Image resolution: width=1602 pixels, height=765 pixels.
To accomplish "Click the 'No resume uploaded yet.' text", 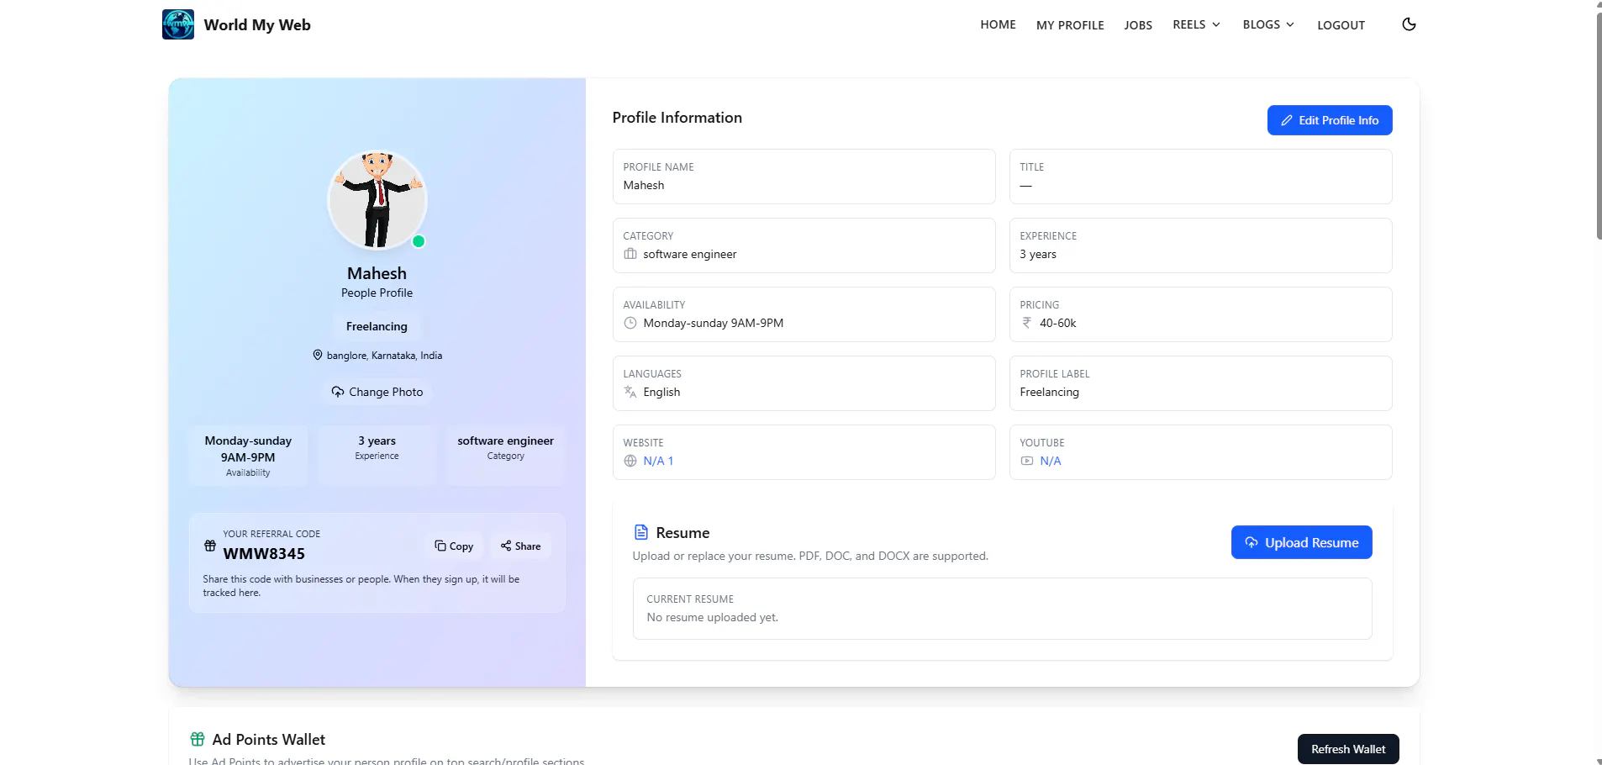I will 712,617.
